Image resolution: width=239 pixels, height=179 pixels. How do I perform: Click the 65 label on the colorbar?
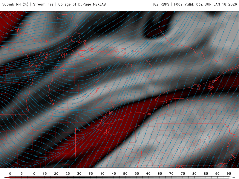coord(160,174)
